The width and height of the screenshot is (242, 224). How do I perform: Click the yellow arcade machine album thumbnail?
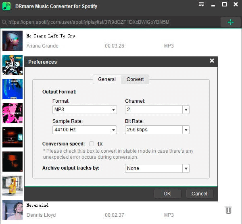(x=13, y=186)
